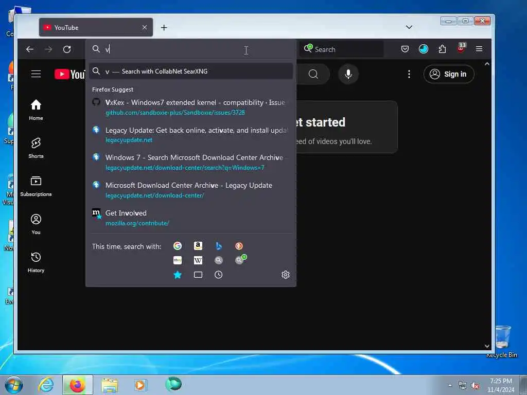
Task: Open Subscriptions in YouTube sidebar
Action: pyautogui.click(x=36, y=186)
